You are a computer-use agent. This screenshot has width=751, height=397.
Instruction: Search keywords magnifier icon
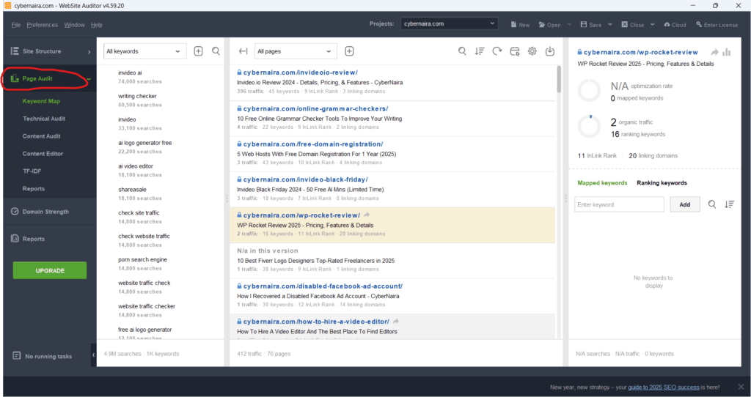216,51
